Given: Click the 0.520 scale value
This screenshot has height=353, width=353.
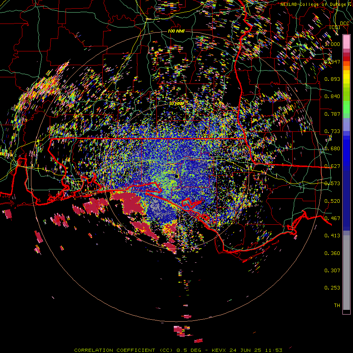Looking at the screenshot, I should [332, 201].
